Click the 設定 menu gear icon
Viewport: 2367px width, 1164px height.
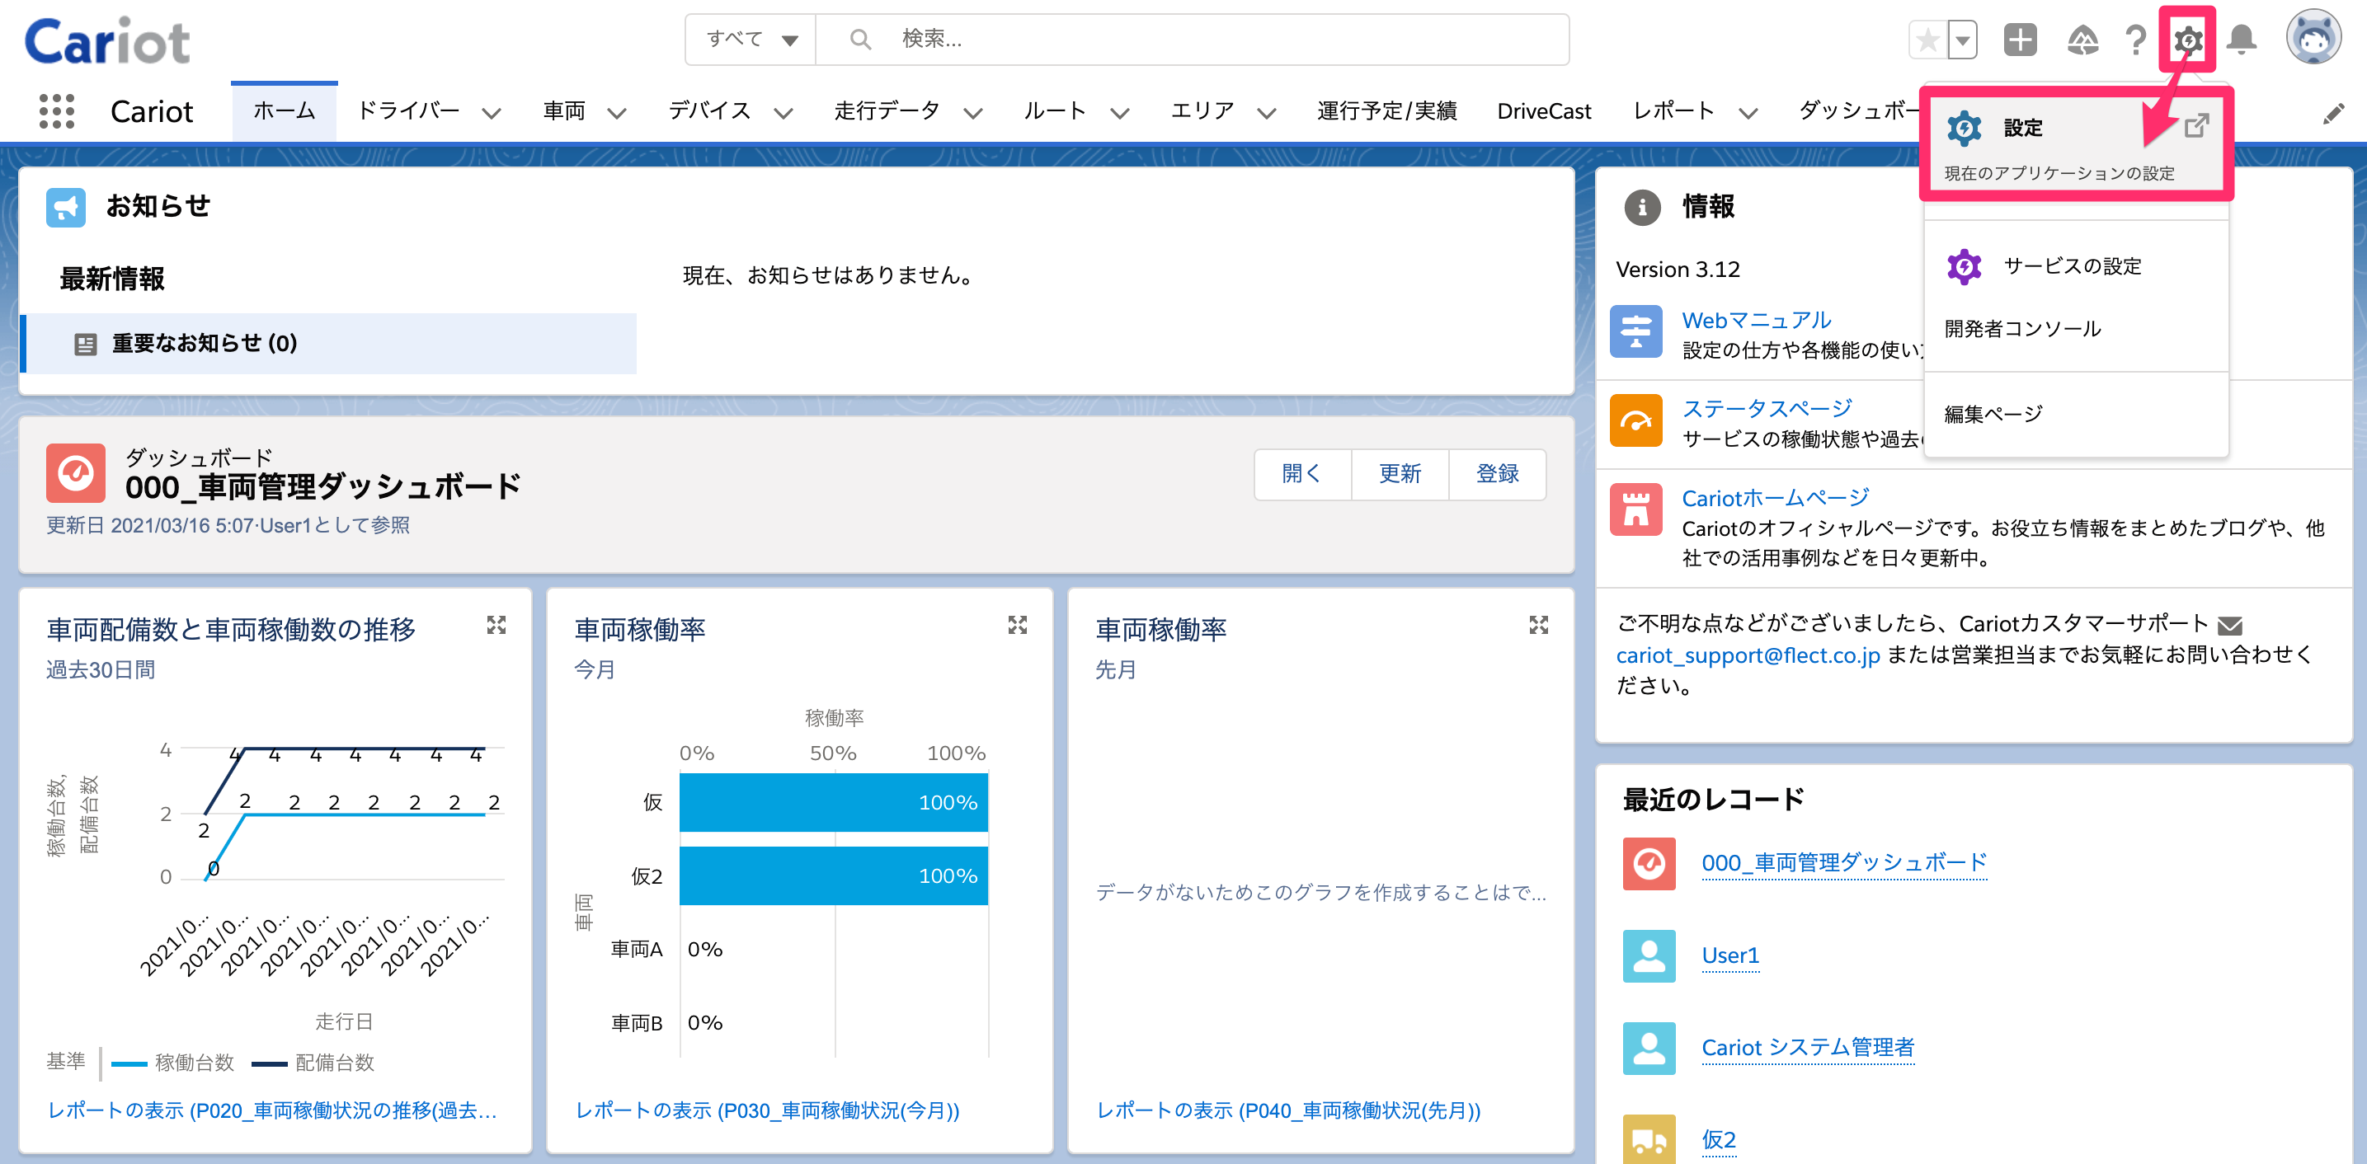tap(1965, 128)
